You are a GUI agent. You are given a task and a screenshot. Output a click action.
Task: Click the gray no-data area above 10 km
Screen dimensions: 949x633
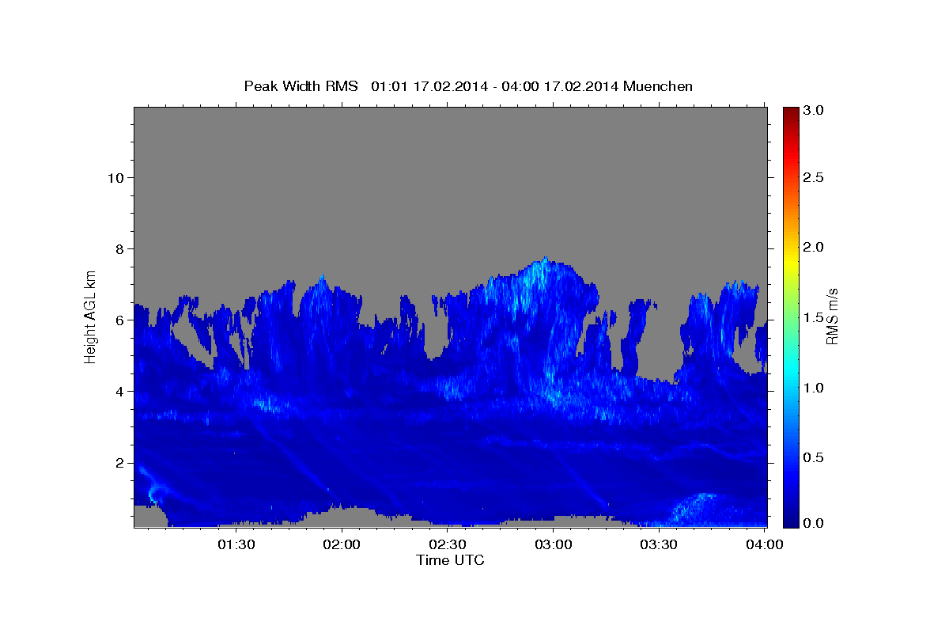[450, 142]
